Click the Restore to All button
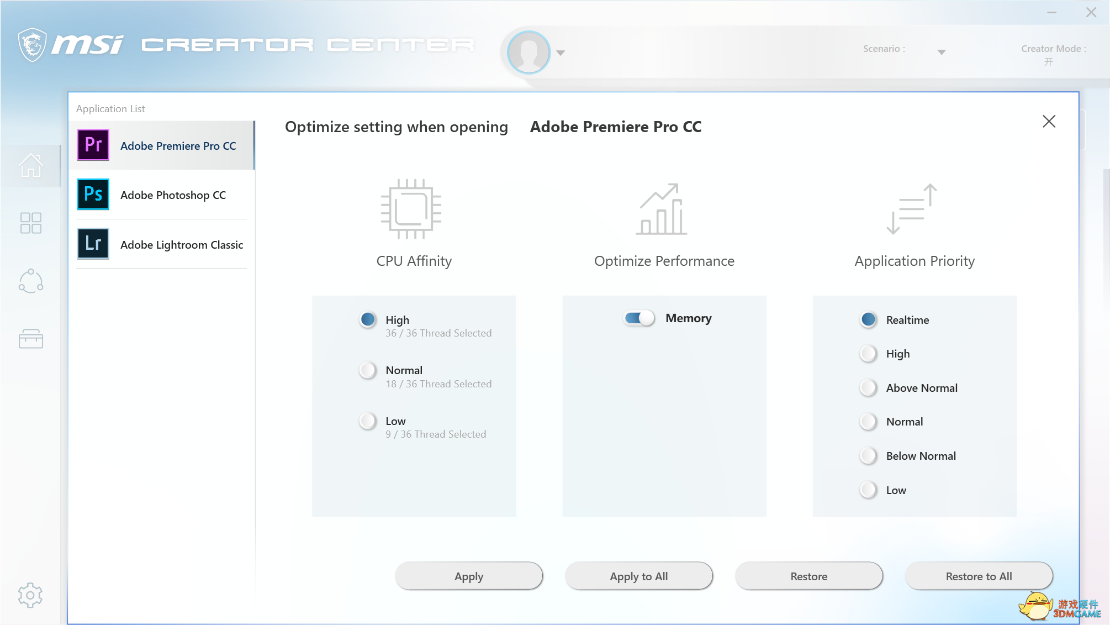Viewport: 1110px width, 625px height. coord(979,576)
